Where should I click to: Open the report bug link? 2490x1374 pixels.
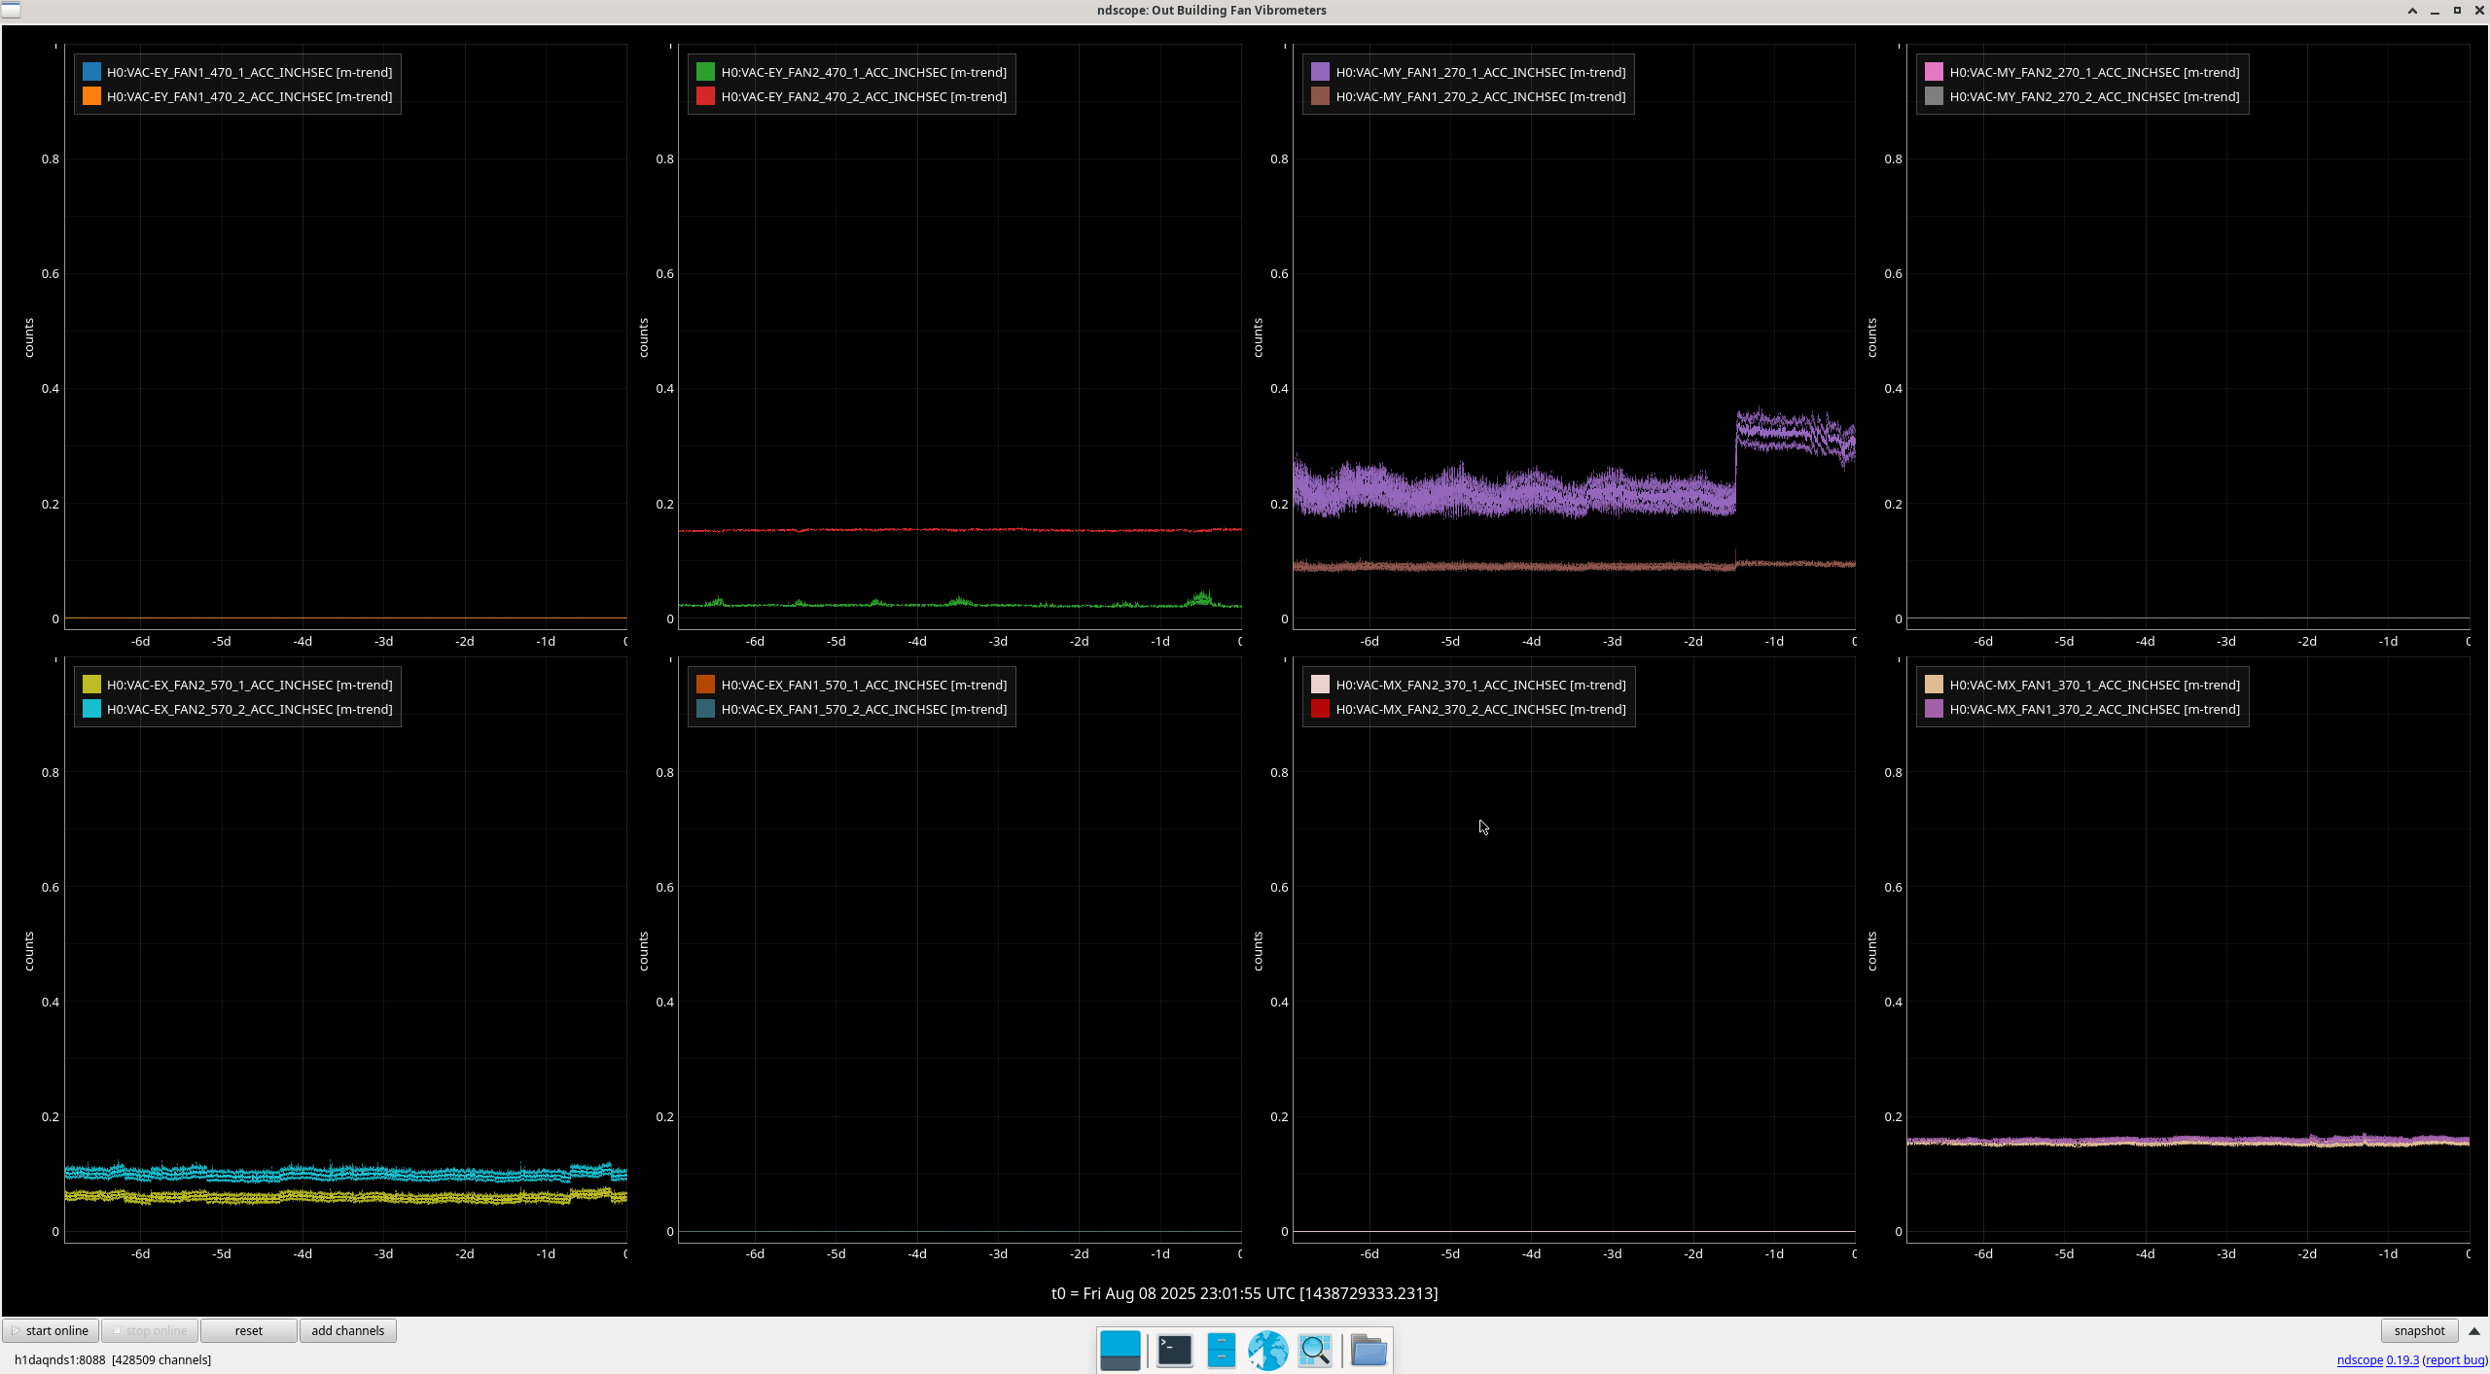(2454, 1359)
